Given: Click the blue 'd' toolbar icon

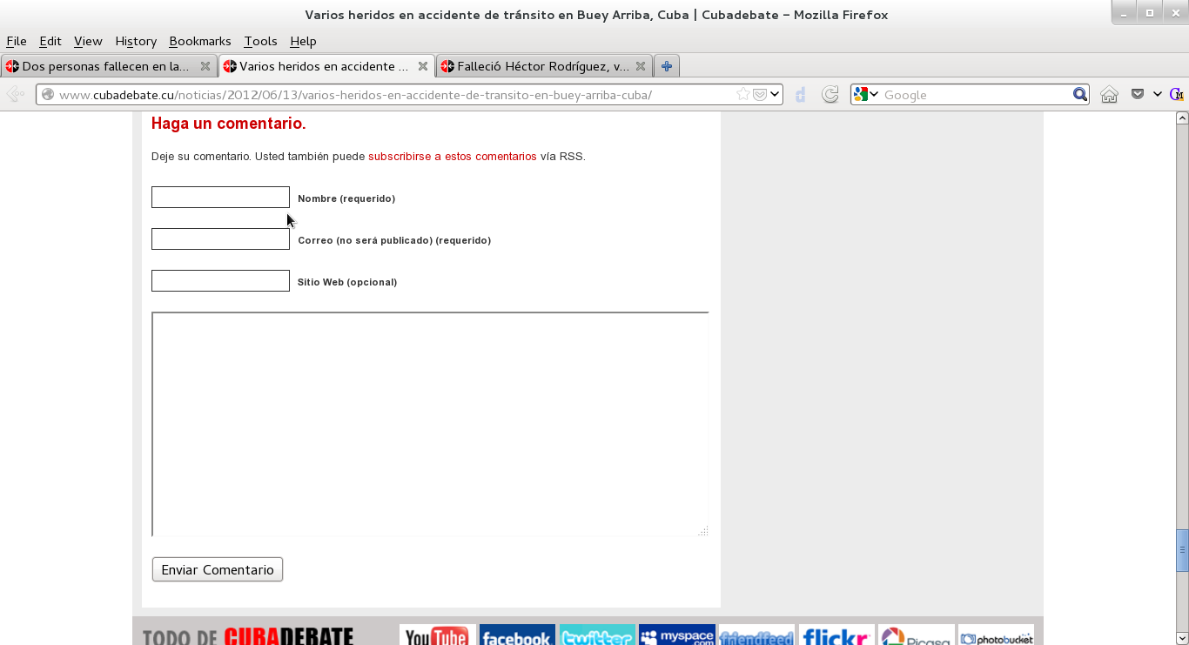Looking at the screenshot, I should click(801, 94).
